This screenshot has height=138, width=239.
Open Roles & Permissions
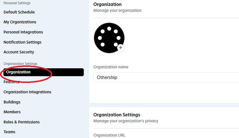point(22,122)
